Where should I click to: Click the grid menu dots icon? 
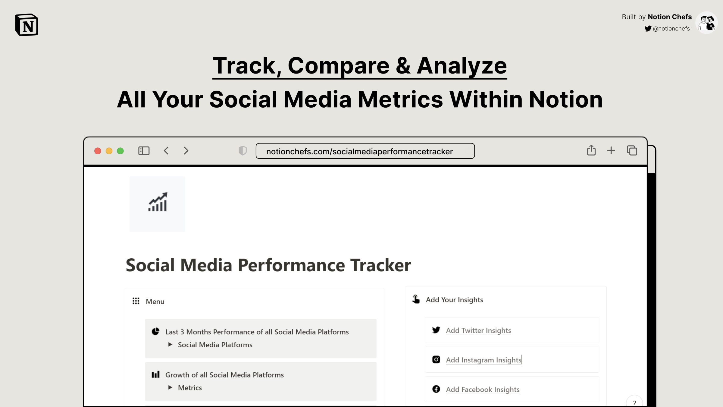[x=136, y=301]
